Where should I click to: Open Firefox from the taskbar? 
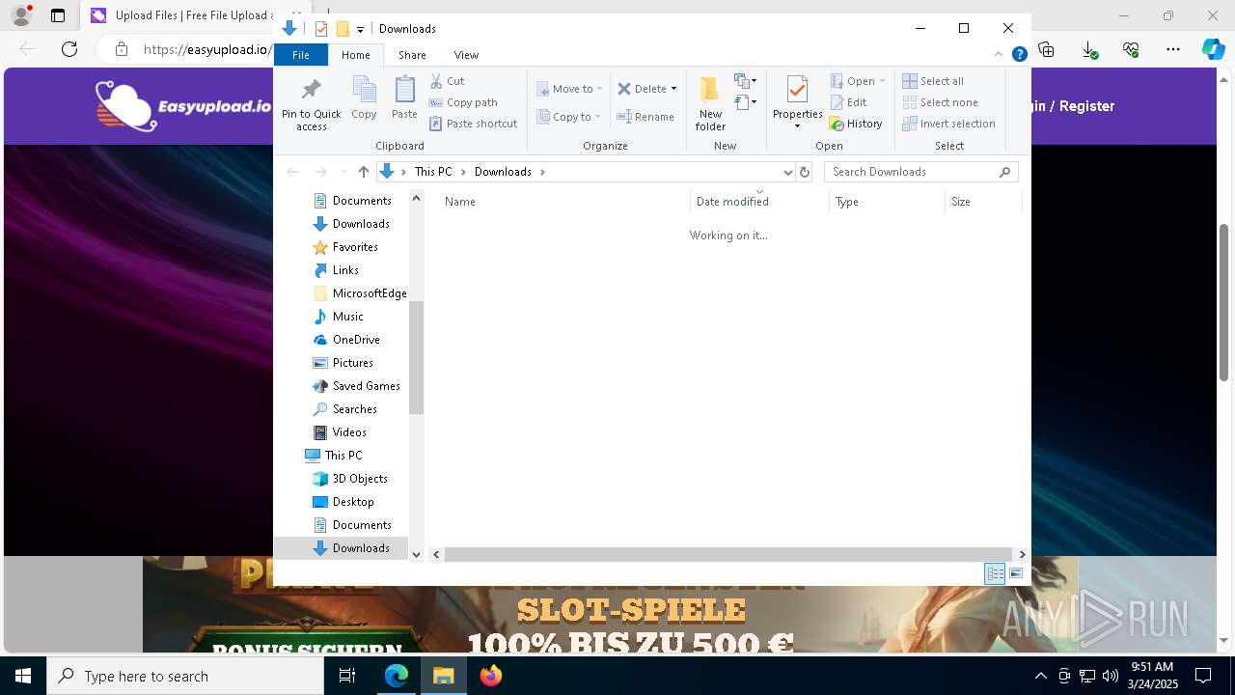491,676
